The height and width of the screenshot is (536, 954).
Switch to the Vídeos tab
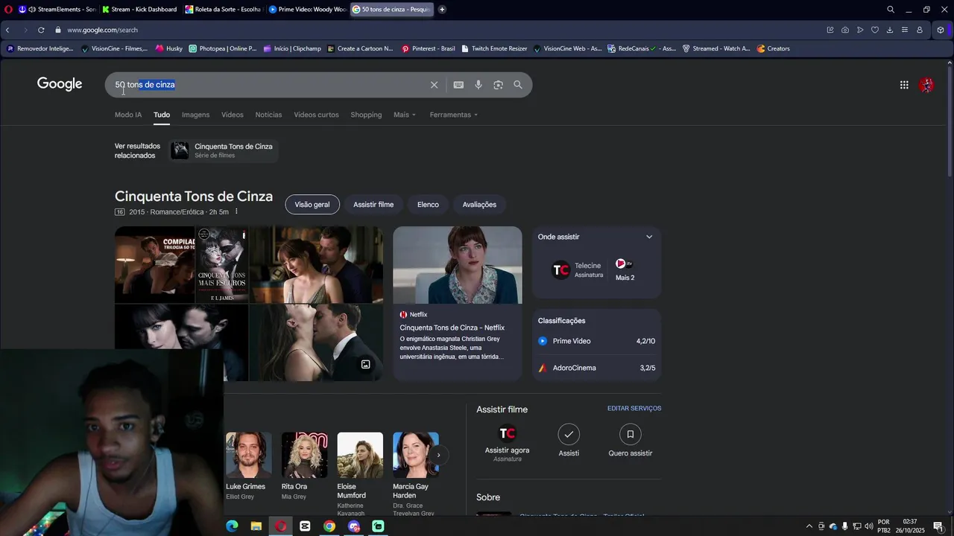click(232, 115)
